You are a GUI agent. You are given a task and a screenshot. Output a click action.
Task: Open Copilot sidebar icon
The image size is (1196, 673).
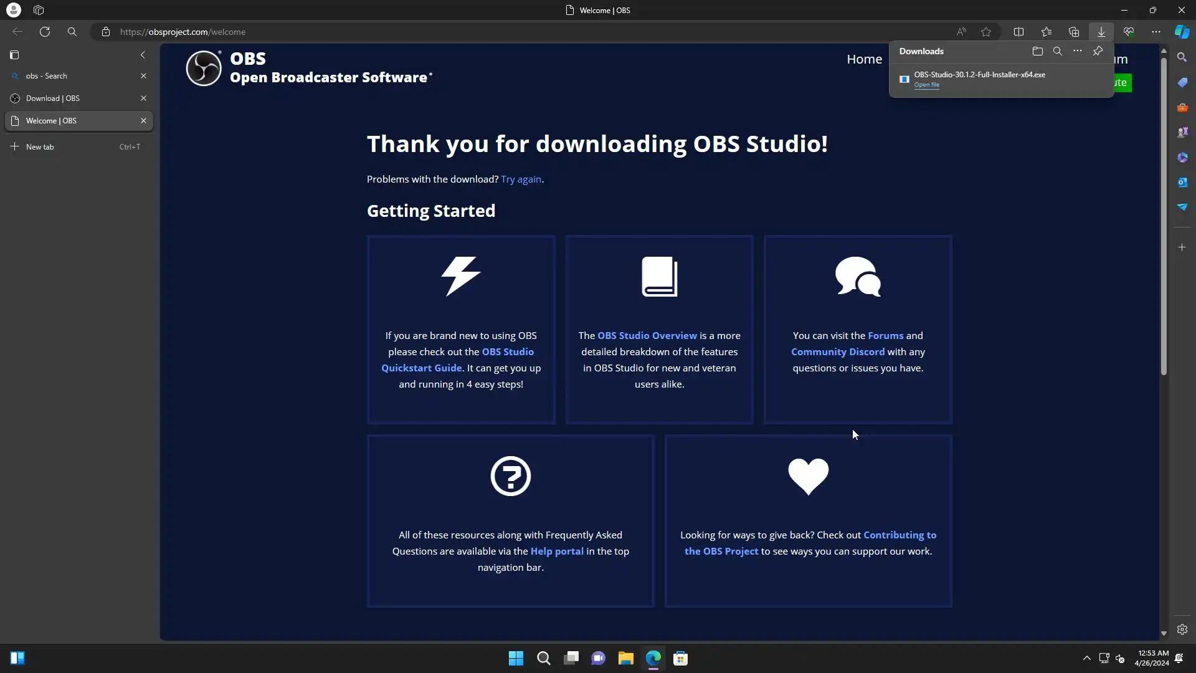coord(1182,32)
